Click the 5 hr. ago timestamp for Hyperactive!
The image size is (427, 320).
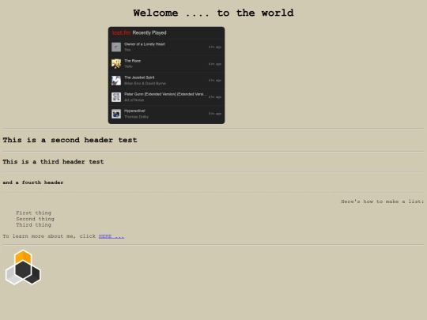(x=215, y=114)
